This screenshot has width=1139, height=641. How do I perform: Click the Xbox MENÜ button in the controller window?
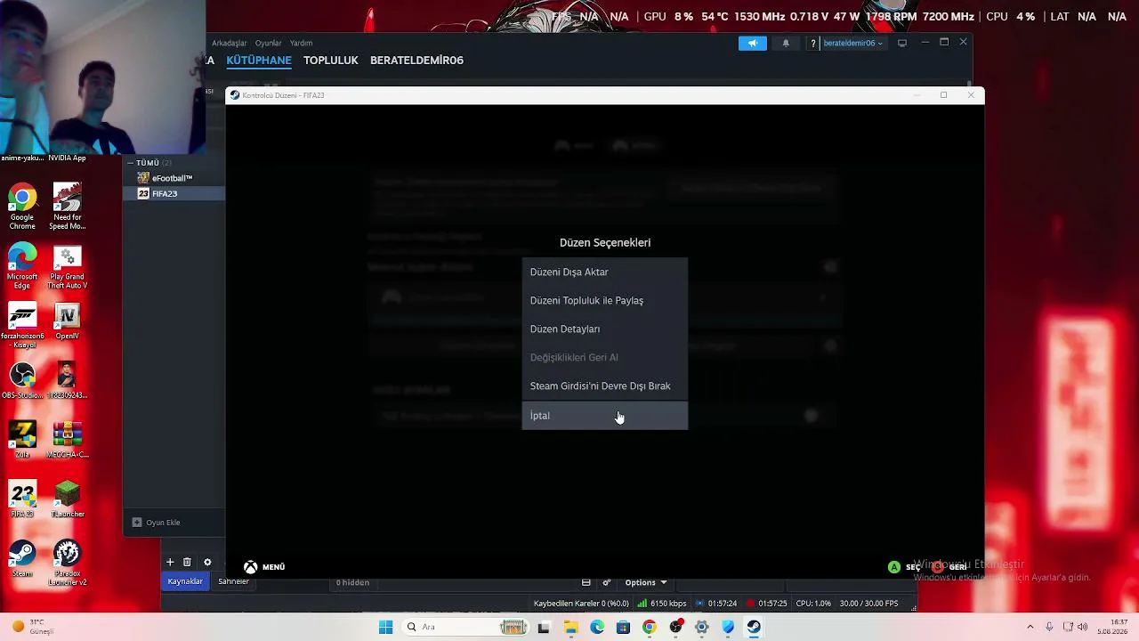point(264,567)
